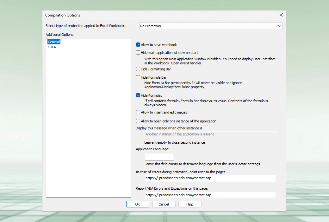The image size is (329, 222).
Task: Open Help for Compilation Options
Action: [x=190, y=204]
